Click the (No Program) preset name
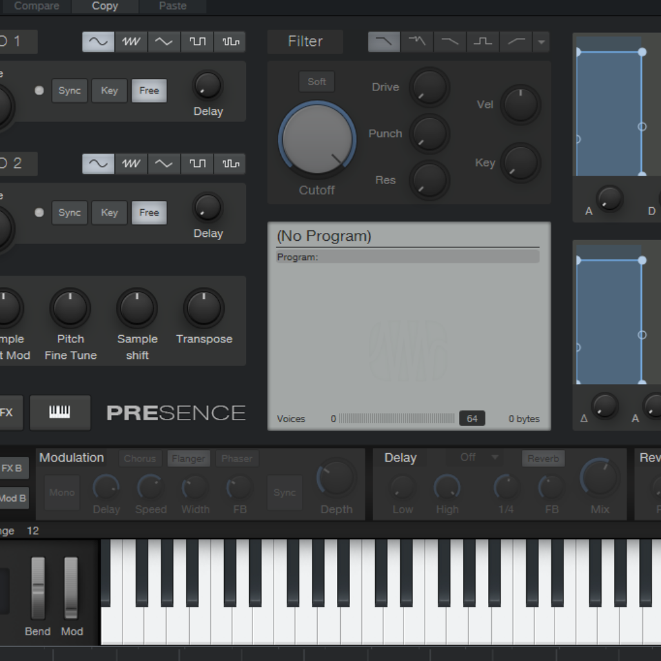The width and height of the screenshot is (661, 661). tap(324, 236)
